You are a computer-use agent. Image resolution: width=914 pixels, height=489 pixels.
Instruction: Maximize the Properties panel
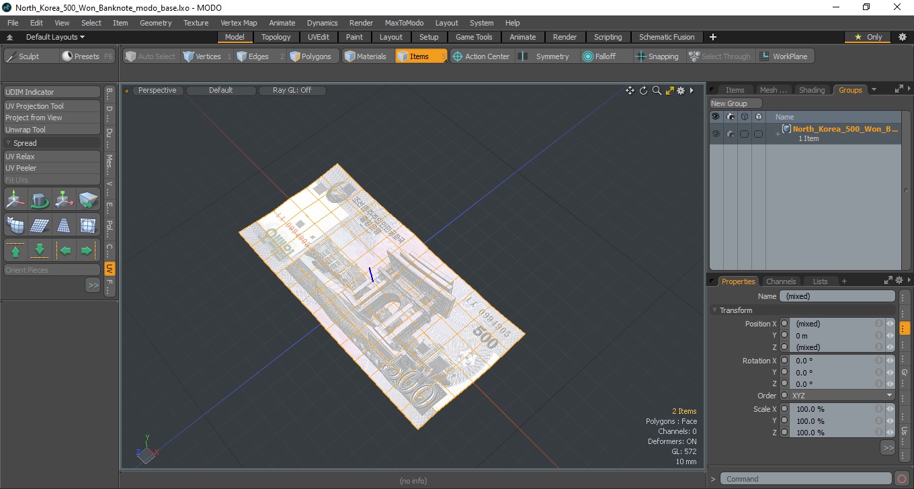click(888, 280)
